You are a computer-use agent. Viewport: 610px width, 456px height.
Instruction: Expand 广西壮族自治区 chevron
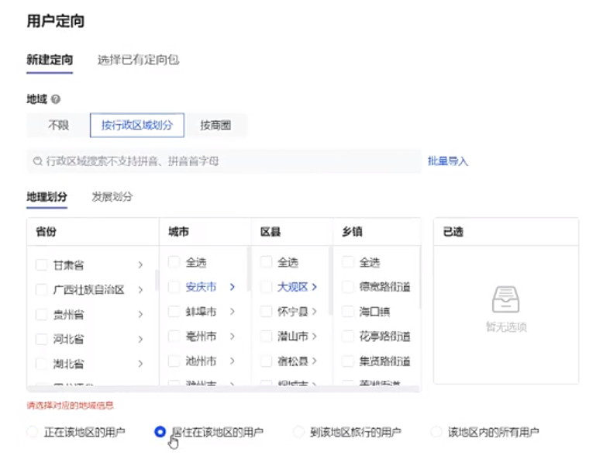[140, 290]
